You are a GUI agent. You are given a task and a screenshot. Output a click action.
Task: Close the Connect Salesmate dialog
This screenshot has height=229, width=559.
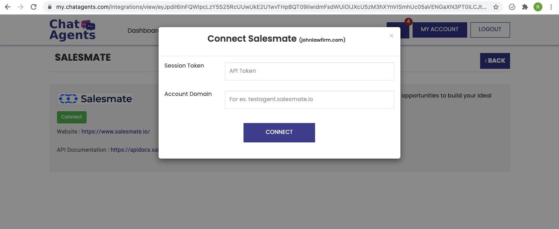[391, 36]
